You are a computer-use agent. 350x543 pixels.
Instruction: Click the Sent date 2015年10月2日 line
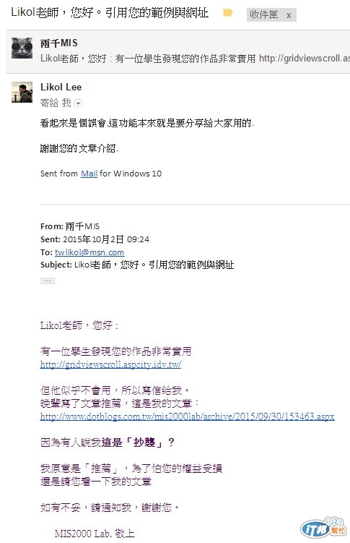[x=95, y=239]
